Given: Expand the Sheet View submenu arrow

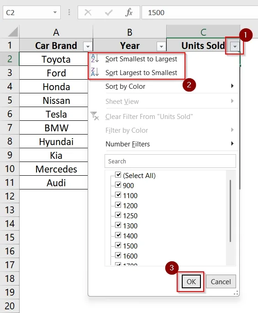Looking at the screenshot, I should tap(232, 101).
